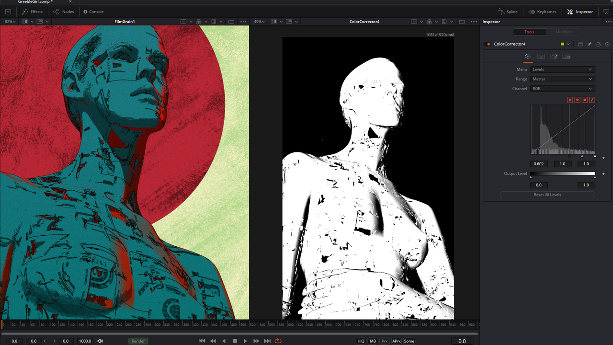Open the Menu dropdown showing Levels

pos(562,69)
